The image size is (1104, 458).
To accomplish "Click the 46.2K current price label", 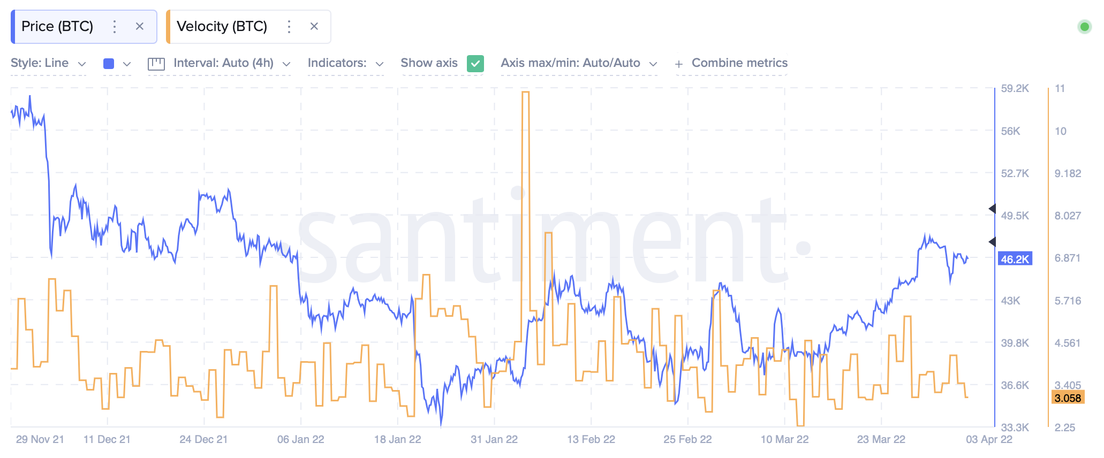I will click(1015, 259).
